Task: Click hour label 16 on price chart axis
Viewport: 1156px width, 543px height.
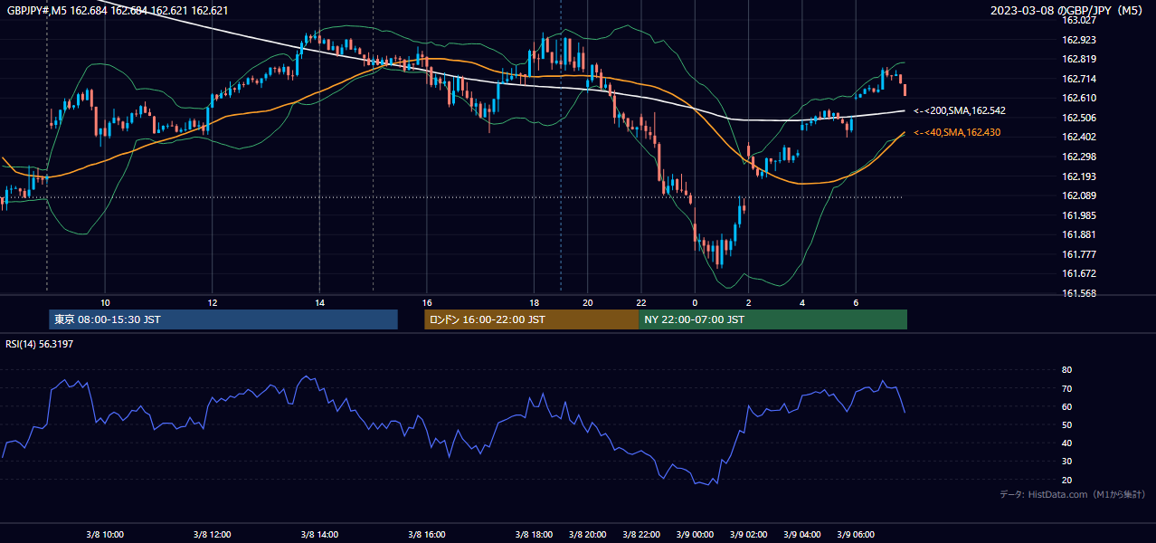Action: click(x=427, y=302)
